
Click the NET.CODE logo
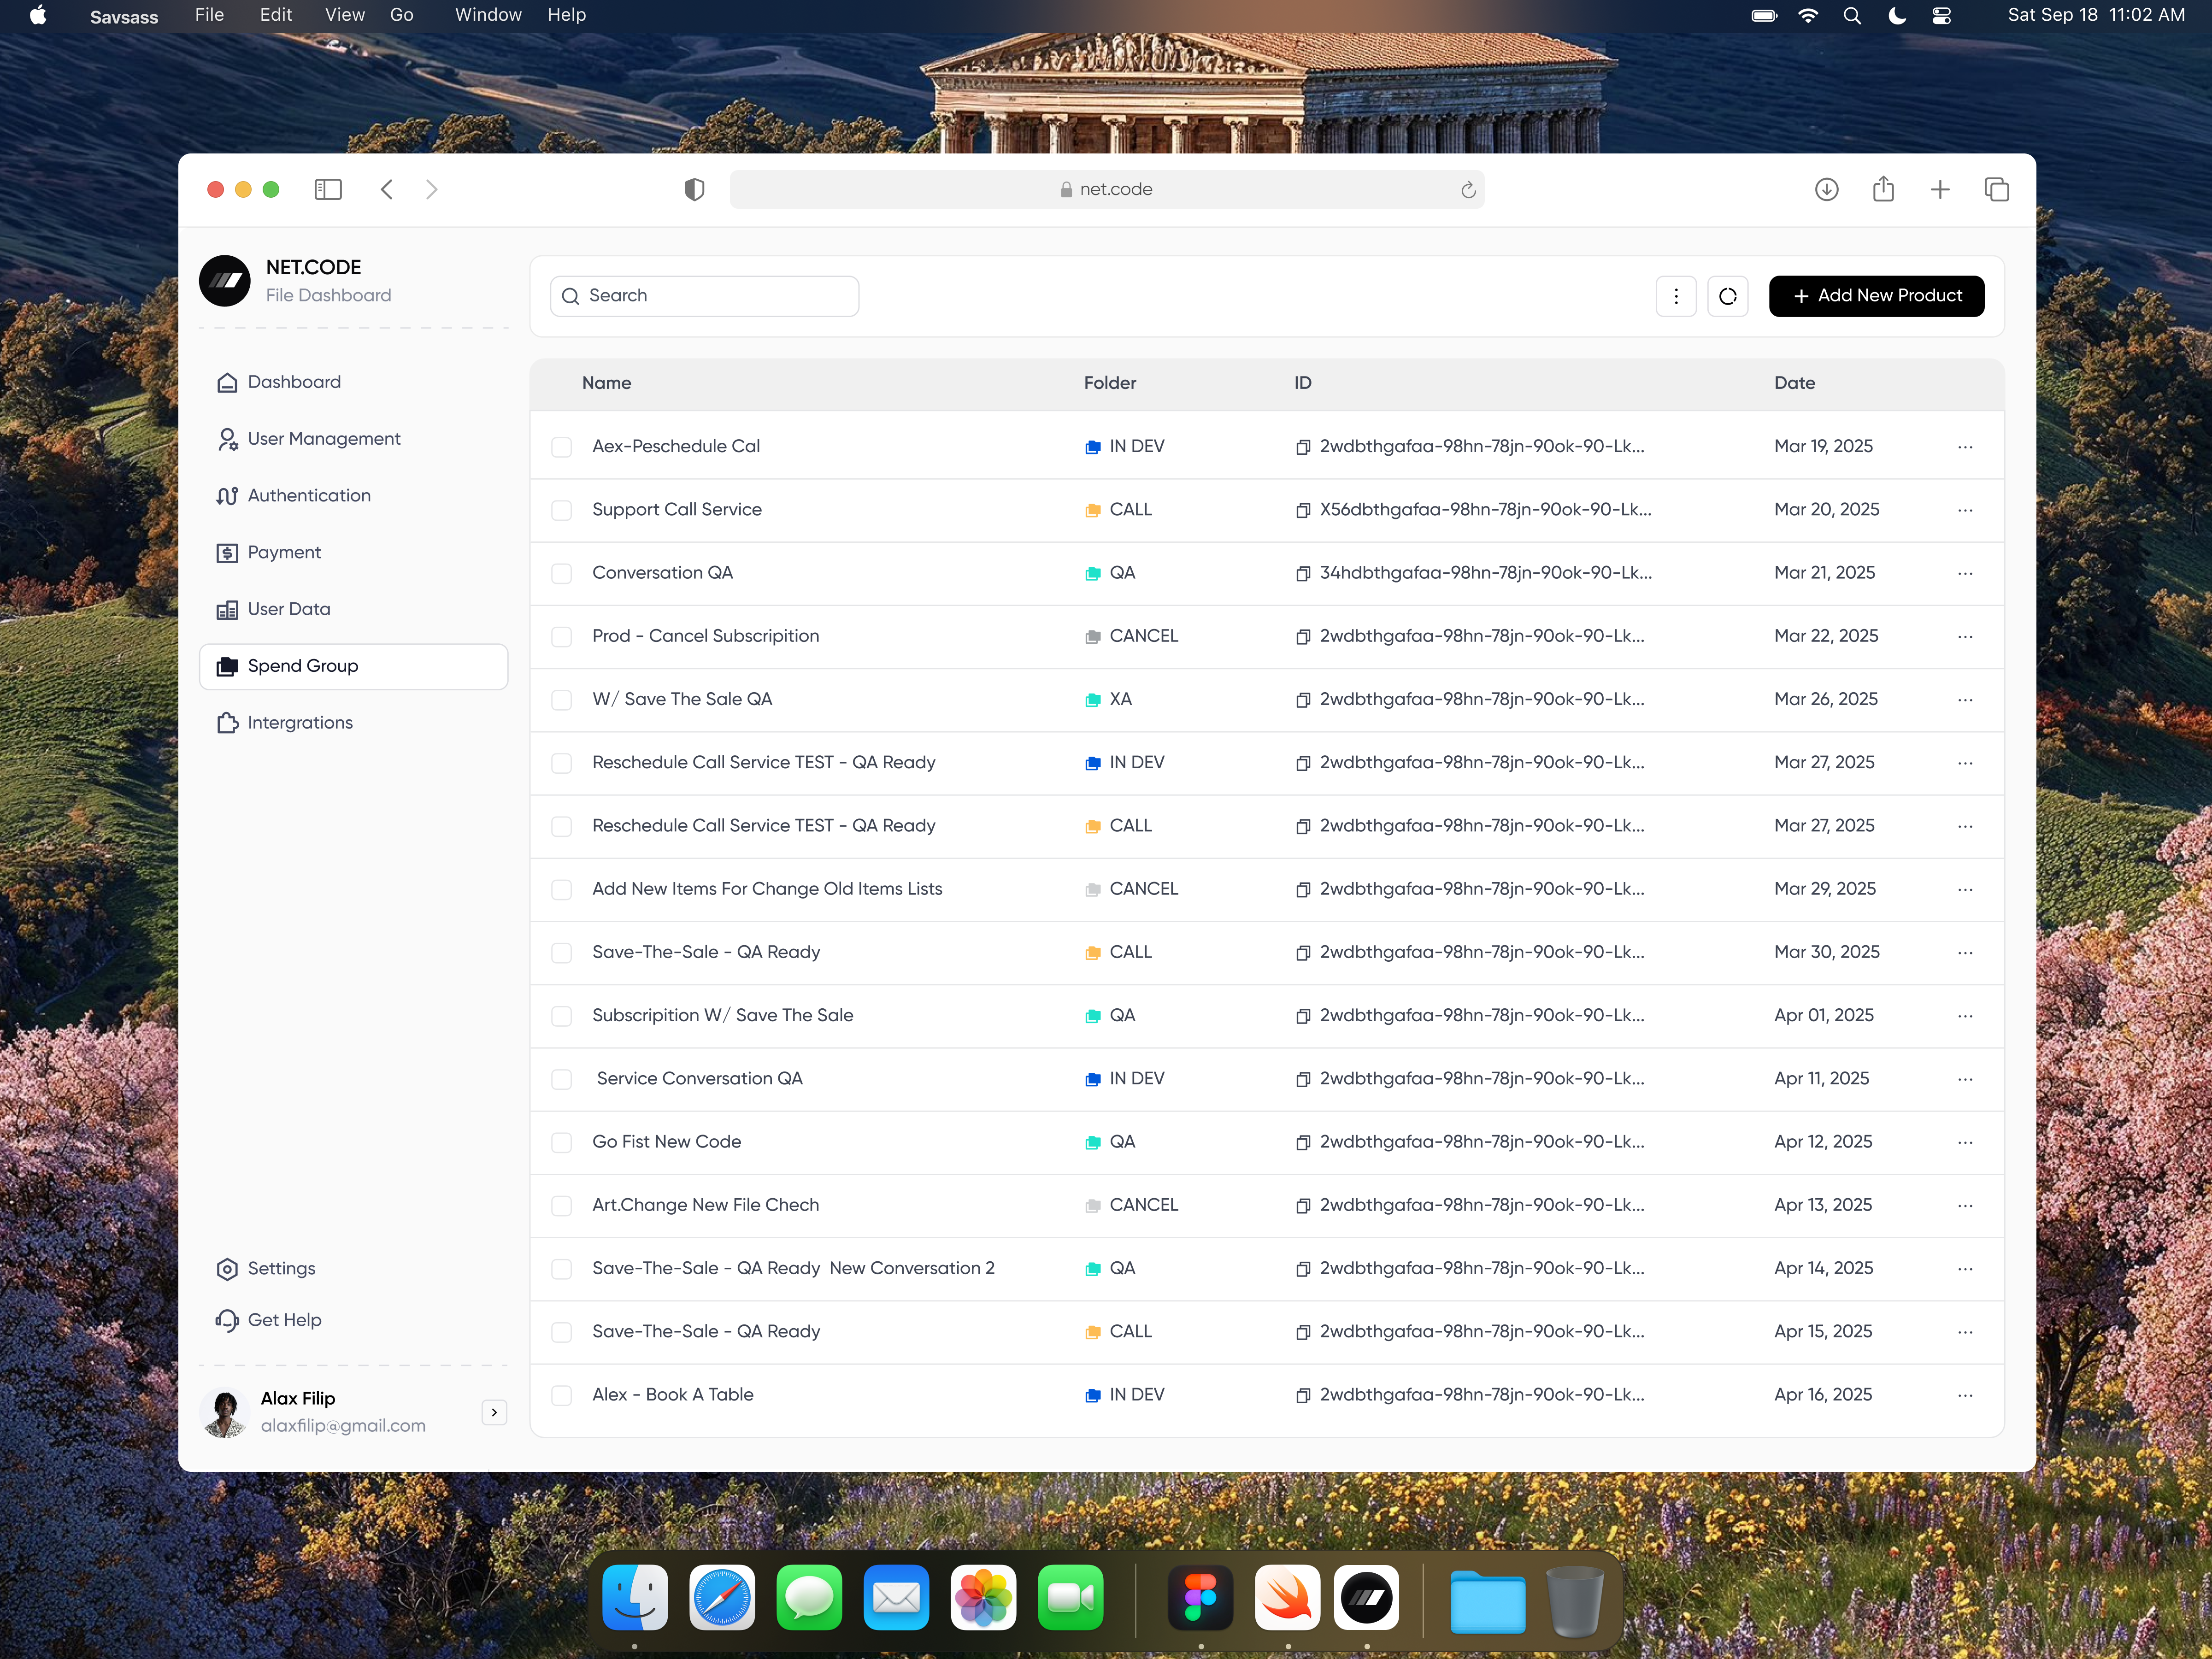pos(225,281)
